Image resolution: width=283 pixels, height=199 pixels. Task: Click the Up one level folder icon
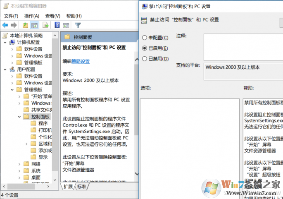[x=25, y=25]
